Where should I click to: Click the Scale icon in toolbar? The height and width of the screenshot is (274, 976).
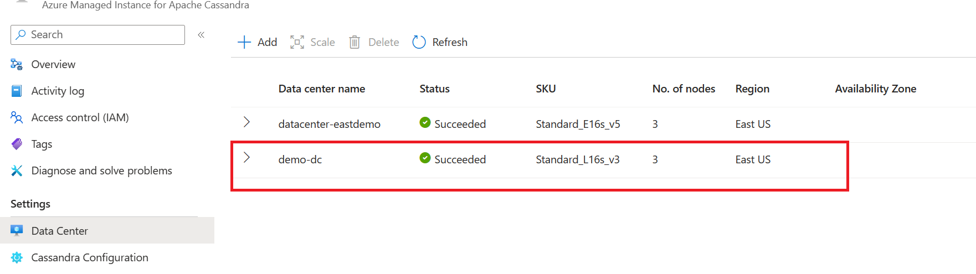[297, 42]
